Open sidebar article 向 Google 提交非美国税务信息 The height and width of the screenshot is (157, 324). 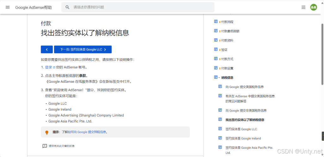(x=246, y=110)
